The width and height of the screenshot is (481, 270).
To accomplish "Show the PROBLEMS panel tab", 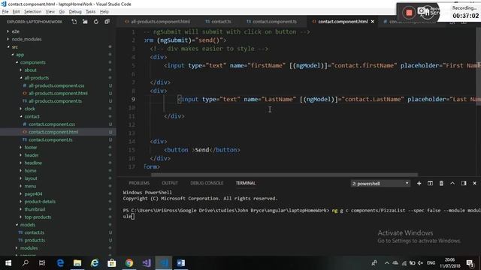I will (x=139, y=183).
